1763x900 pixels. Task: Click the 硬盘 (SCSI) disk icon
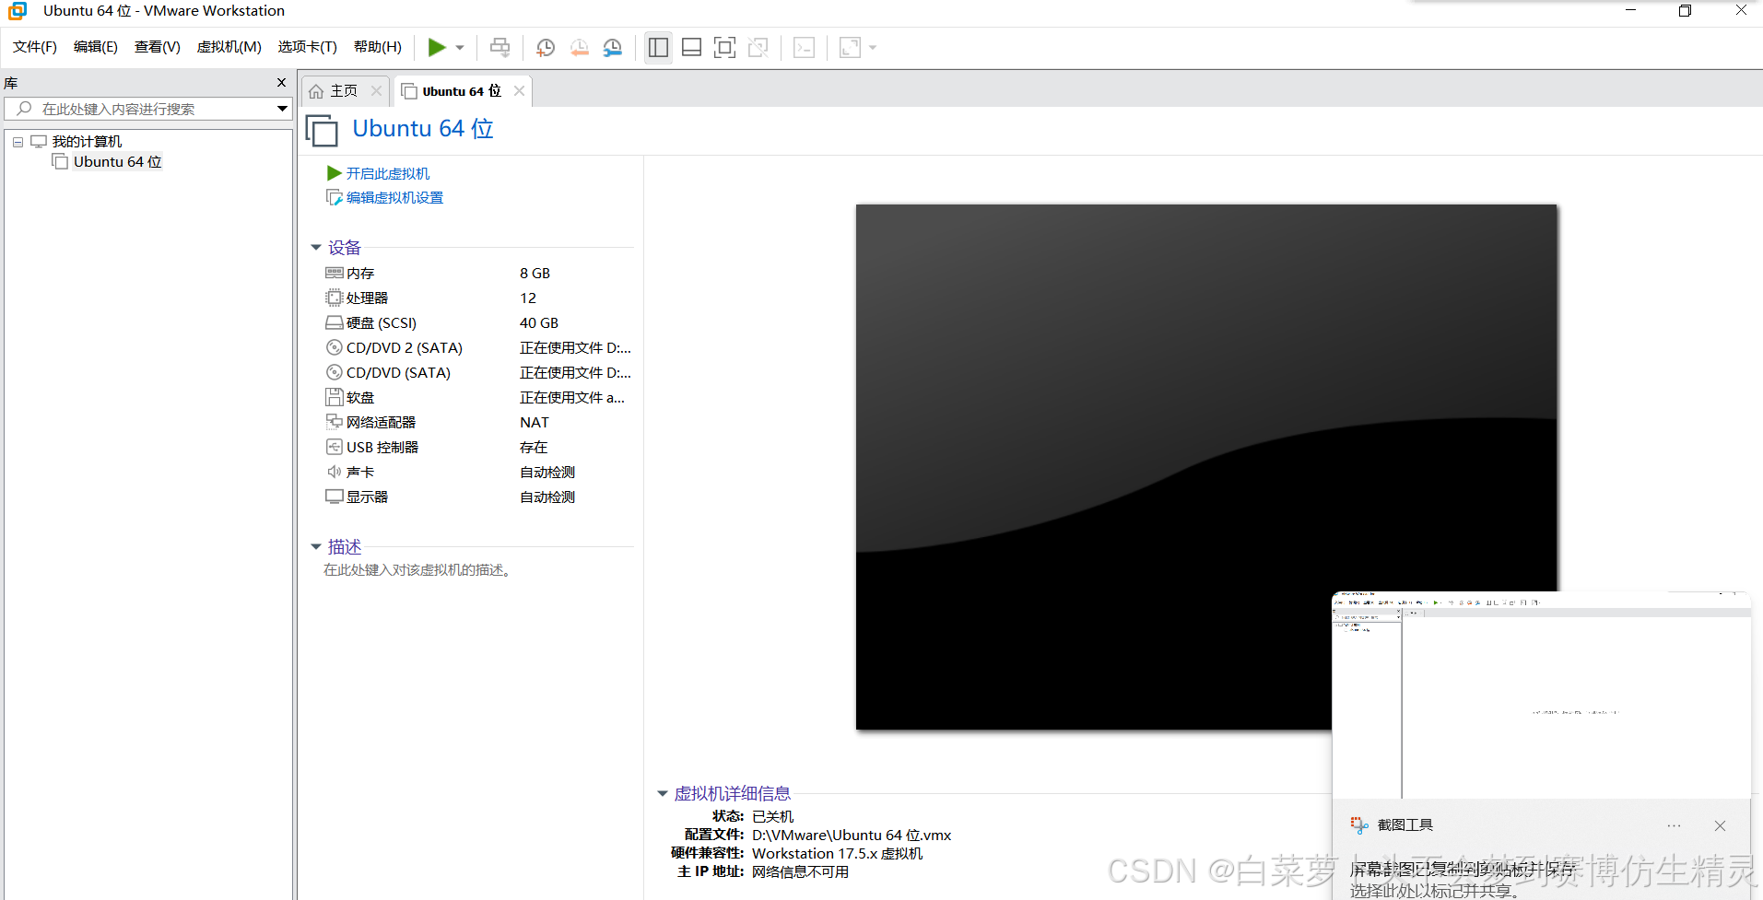pyautogui.click(x=335, y=322)
